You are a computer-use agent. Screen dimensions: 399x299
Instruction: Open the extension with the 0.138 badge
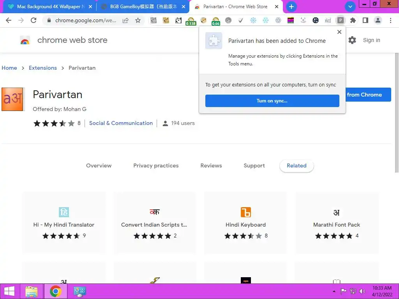(191, 21)
